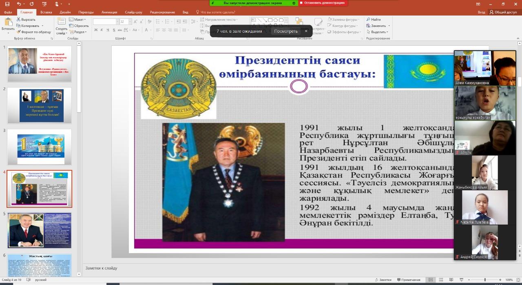Toggle underline Ч formatting
522x285 pixels.
tap(107, 30)
